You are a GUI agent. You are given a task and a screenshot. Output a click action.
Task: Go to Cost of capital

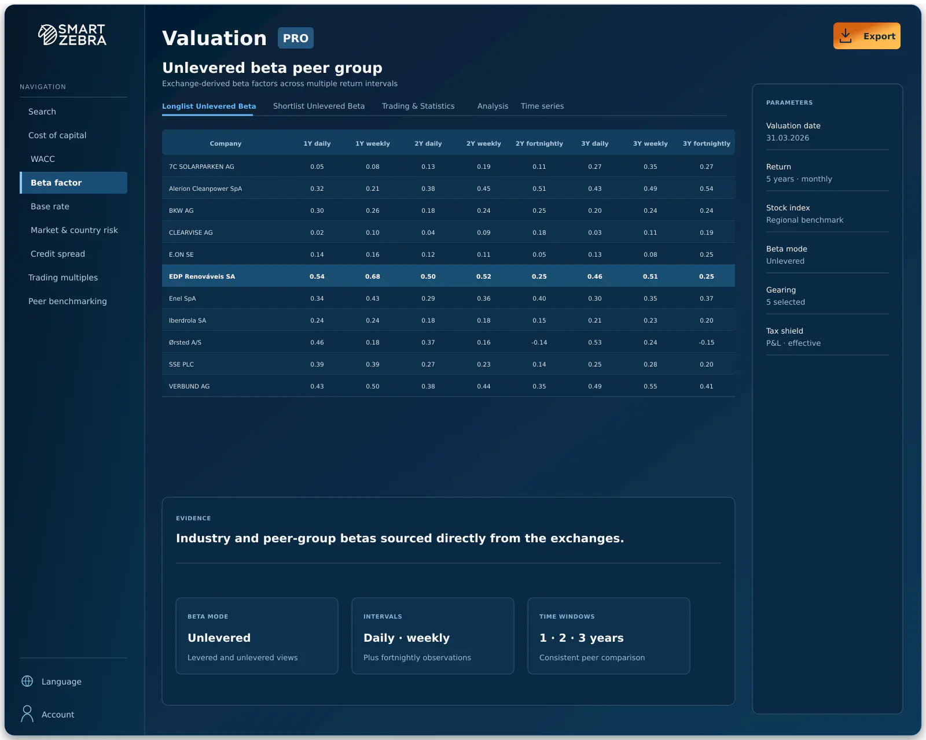74,135
